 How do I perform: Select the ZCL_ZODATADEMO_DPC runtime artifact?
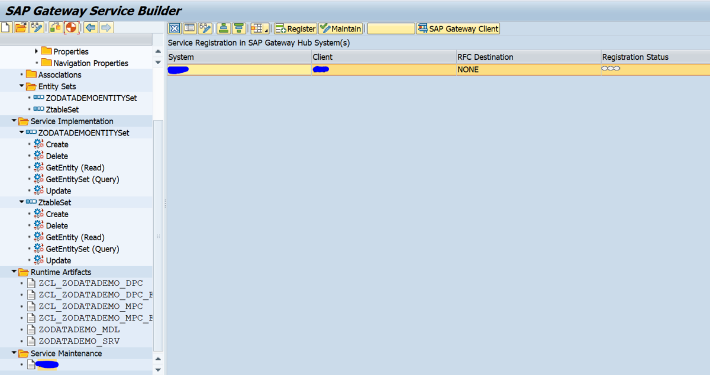coord(86,283)
